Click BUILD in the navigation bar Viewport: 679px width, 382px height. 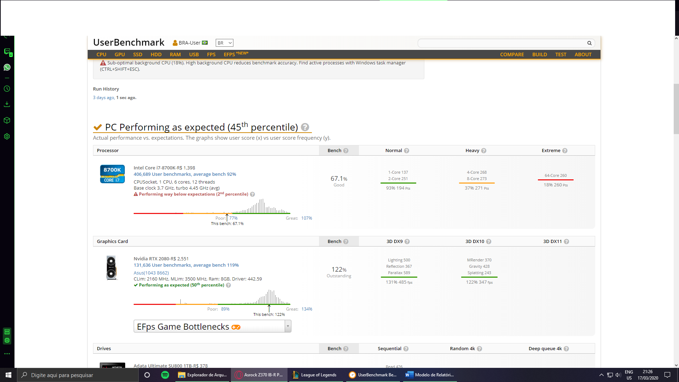539,54
